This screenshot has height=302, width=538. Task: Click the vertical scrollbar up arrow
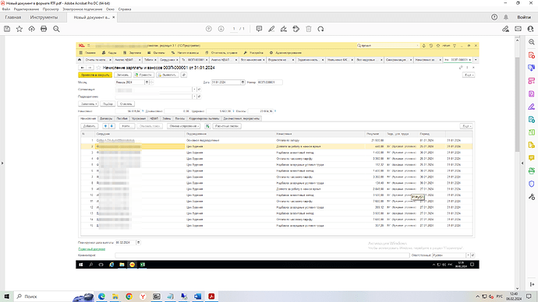pos(517,40)
